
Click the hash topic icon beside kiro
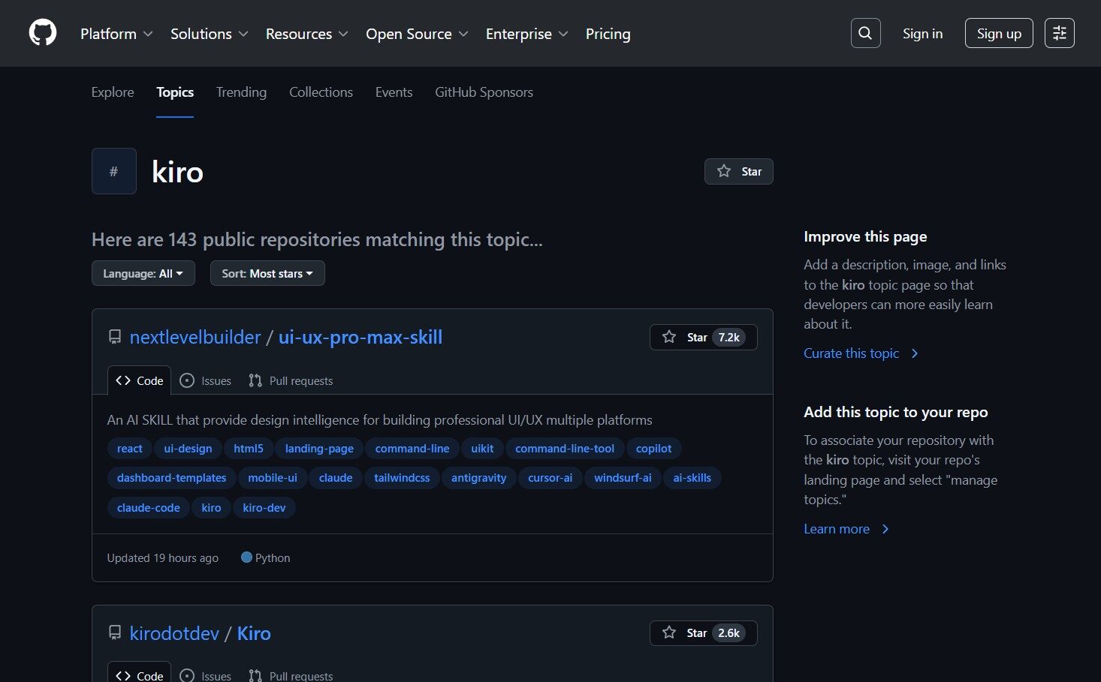[x=114, y=171]
